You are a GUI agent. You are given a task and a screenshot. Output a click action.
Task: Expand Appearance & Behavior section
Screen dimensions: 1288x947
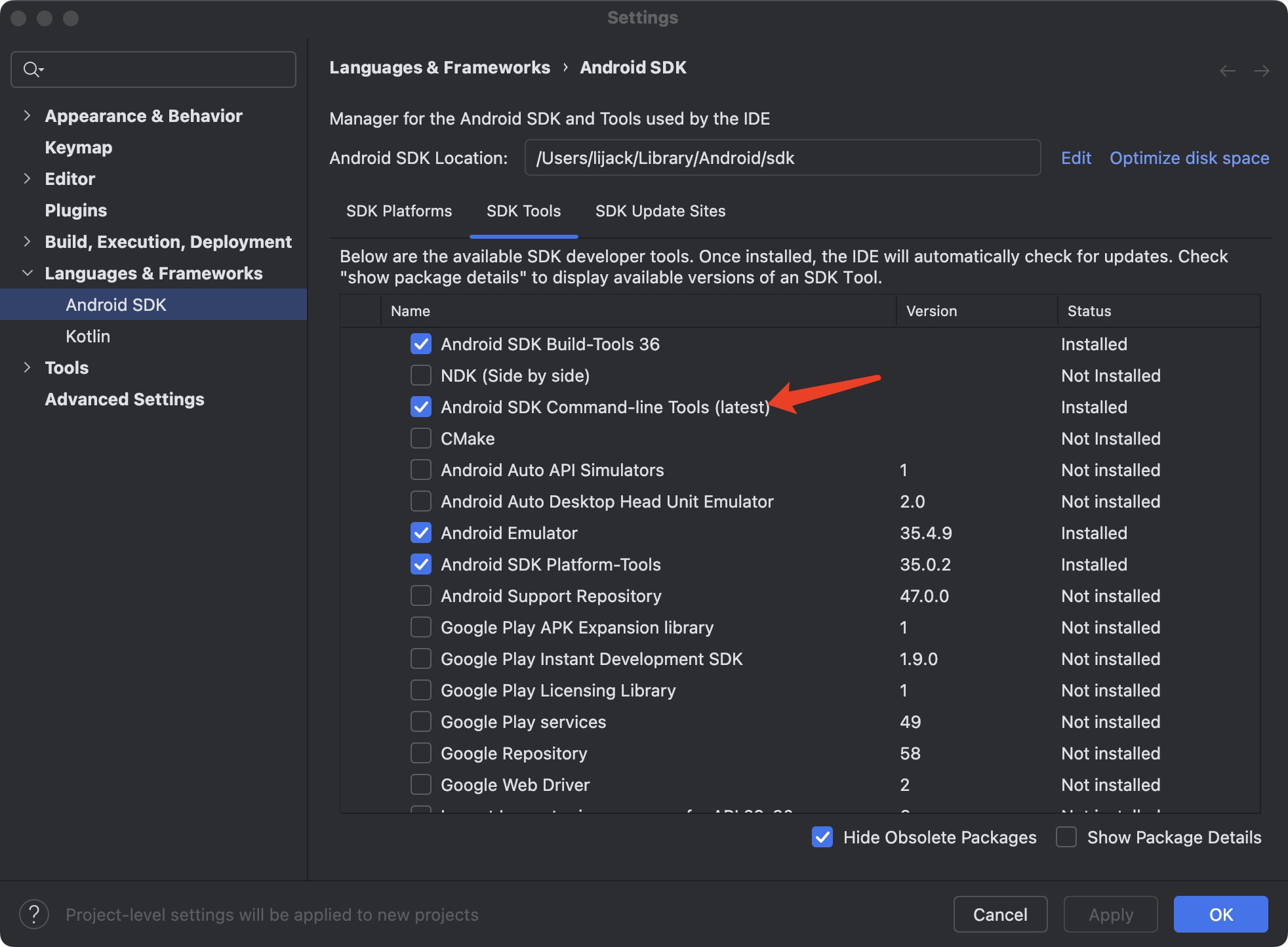click(28, 115)
